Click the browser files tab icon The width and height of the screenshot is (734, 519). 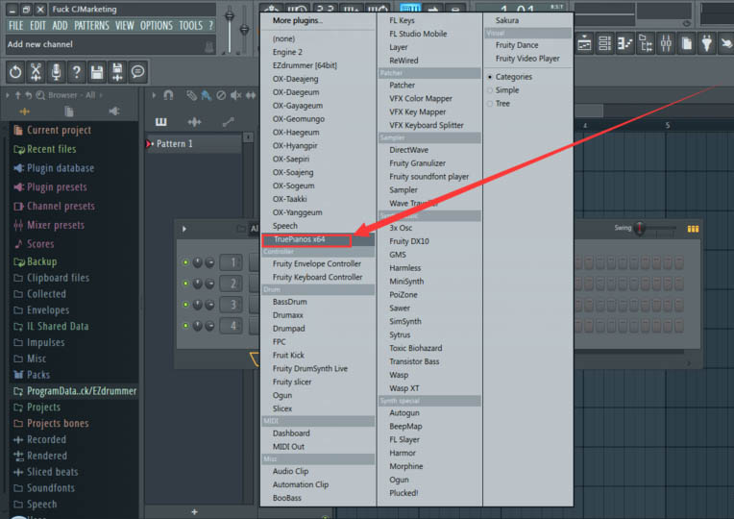(x=69, y=111)
